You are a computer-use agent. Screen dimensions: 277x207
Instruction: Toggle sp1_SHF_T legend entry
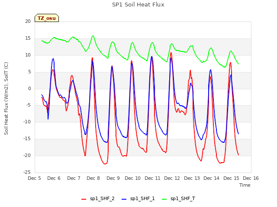pos(178,198)
